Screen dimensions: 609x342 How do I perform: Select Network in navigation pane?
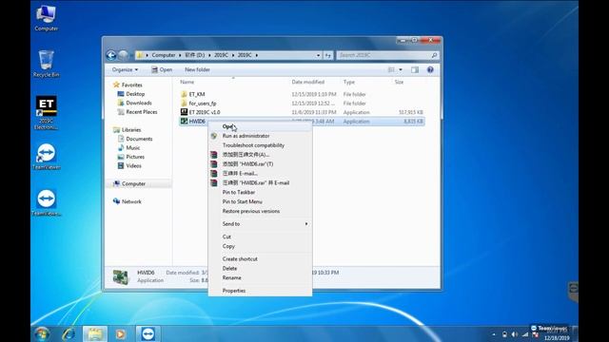128,201
